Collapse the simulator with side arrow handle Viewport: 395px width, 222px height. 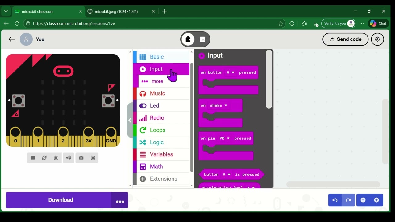(x=130, y=120)
